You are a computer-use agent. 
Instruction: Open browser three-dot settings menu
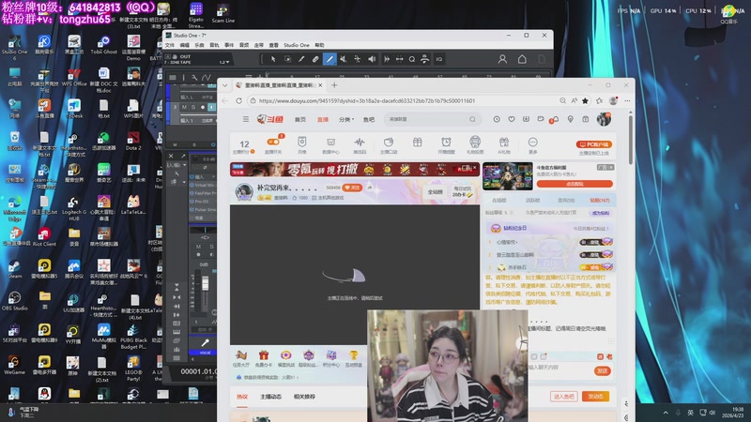[x=627, y=100]
